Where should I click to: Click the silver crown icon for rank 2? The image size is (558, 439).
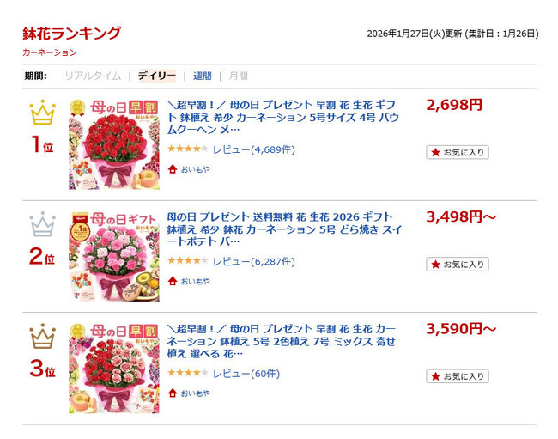coord(42,225)
